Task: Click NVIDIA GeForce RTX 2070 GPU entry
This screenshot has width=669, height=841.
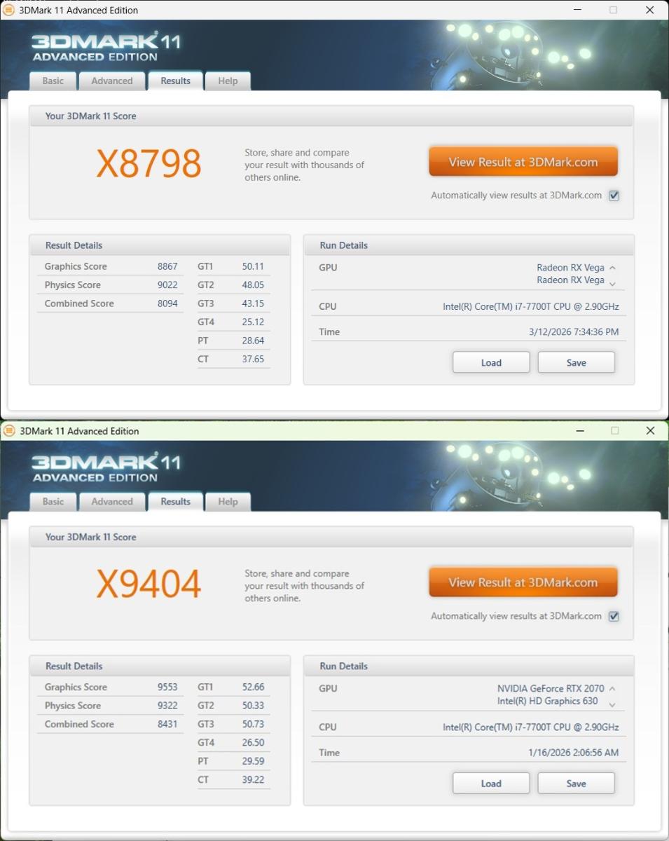Action: 551,688
